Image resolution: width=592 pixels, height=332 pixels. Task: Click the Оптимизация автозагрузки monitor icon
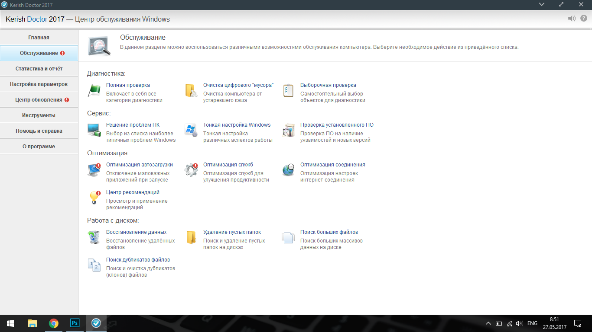coord(94,170)
